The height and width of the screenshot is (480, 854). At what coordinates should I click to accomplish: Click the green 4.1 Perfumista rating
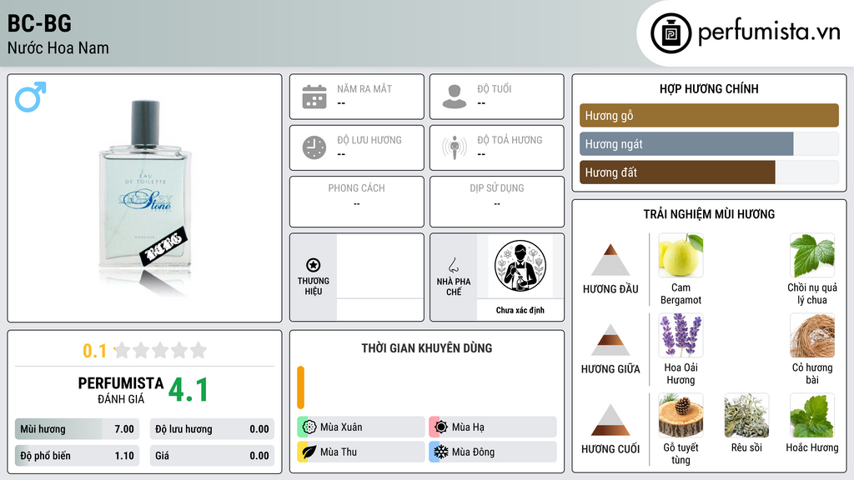188,390
